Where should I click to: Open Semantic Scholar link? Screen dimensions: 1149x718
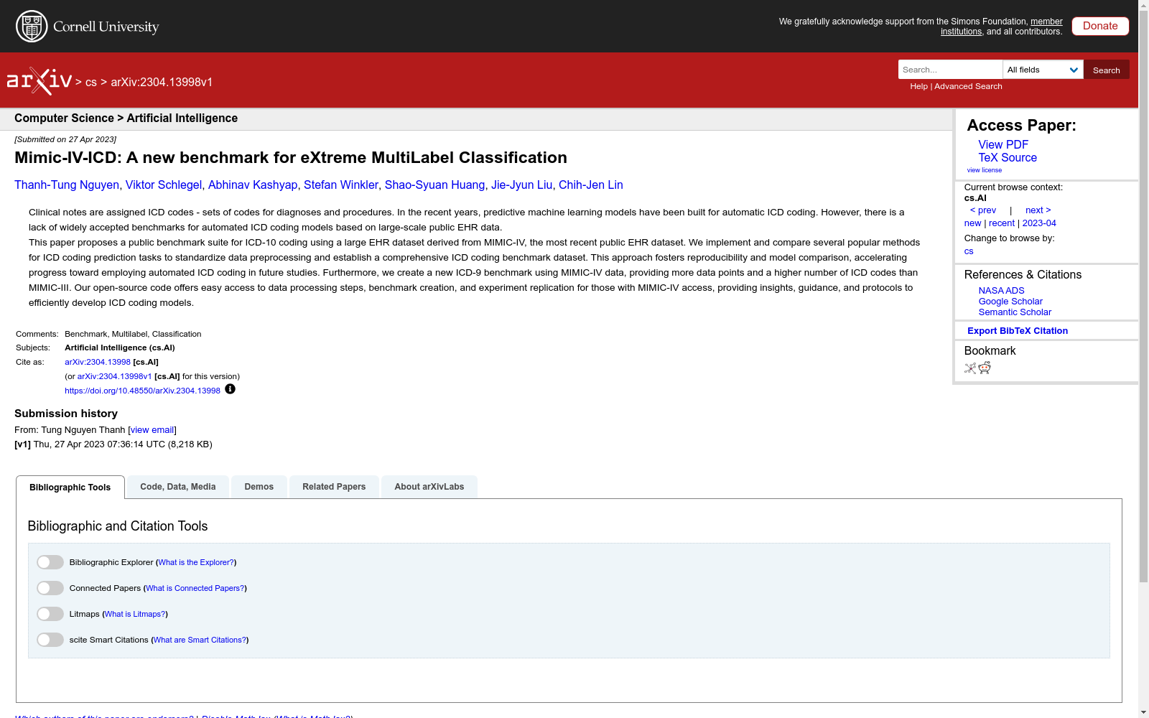pos(1015,312)
